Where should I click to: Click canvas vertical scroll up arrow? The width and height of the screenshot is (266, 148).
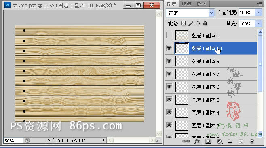pos(158,14)
